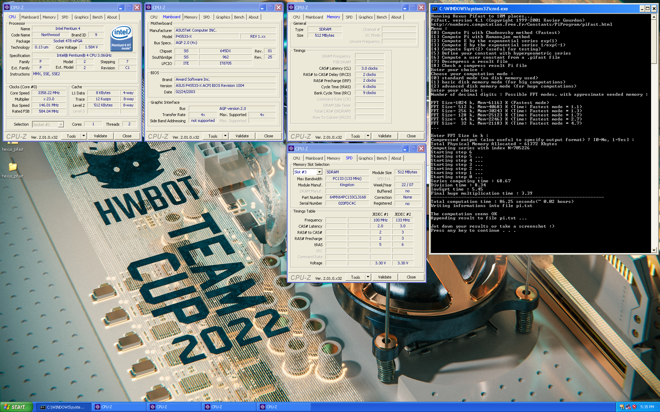Switch to the cmd.exe taskbar button
660x412 pixels.
[64, 407]
